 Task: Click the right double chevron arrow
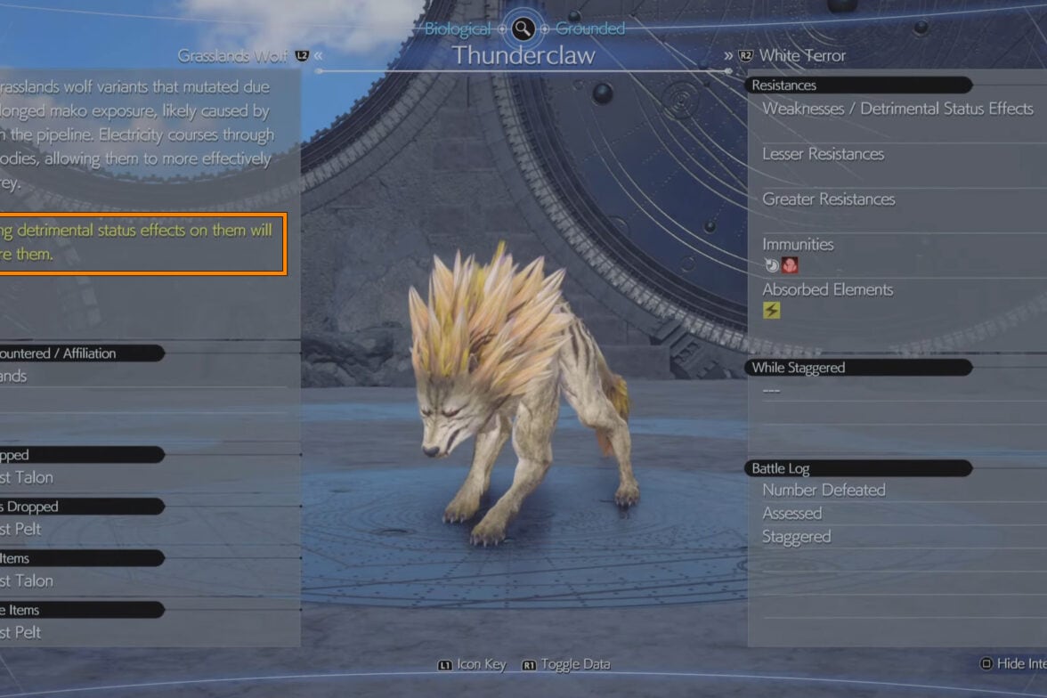click(728, 56)
